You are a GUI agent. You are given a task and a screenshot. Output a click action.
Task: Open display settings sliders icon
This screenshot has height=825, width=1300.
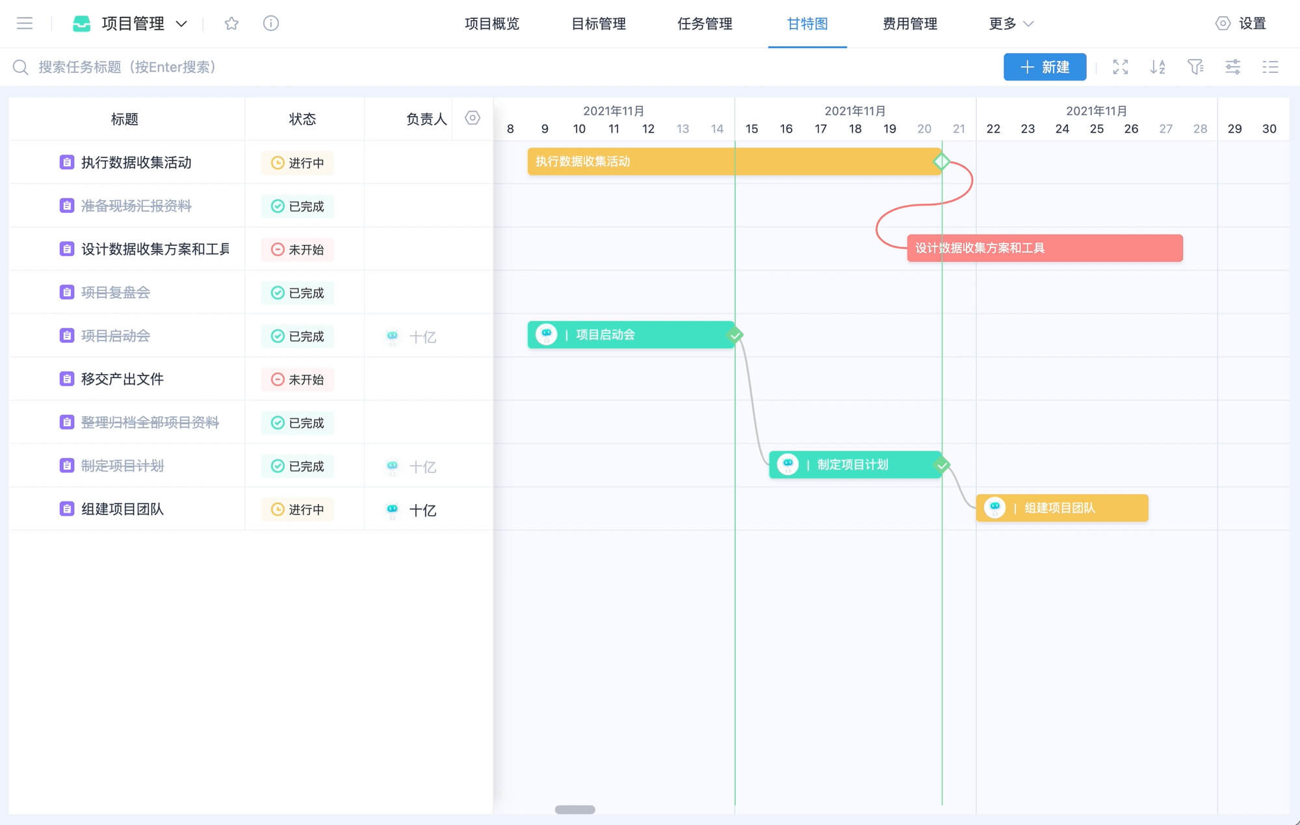pyautogui.click(x=1233, y=67)
